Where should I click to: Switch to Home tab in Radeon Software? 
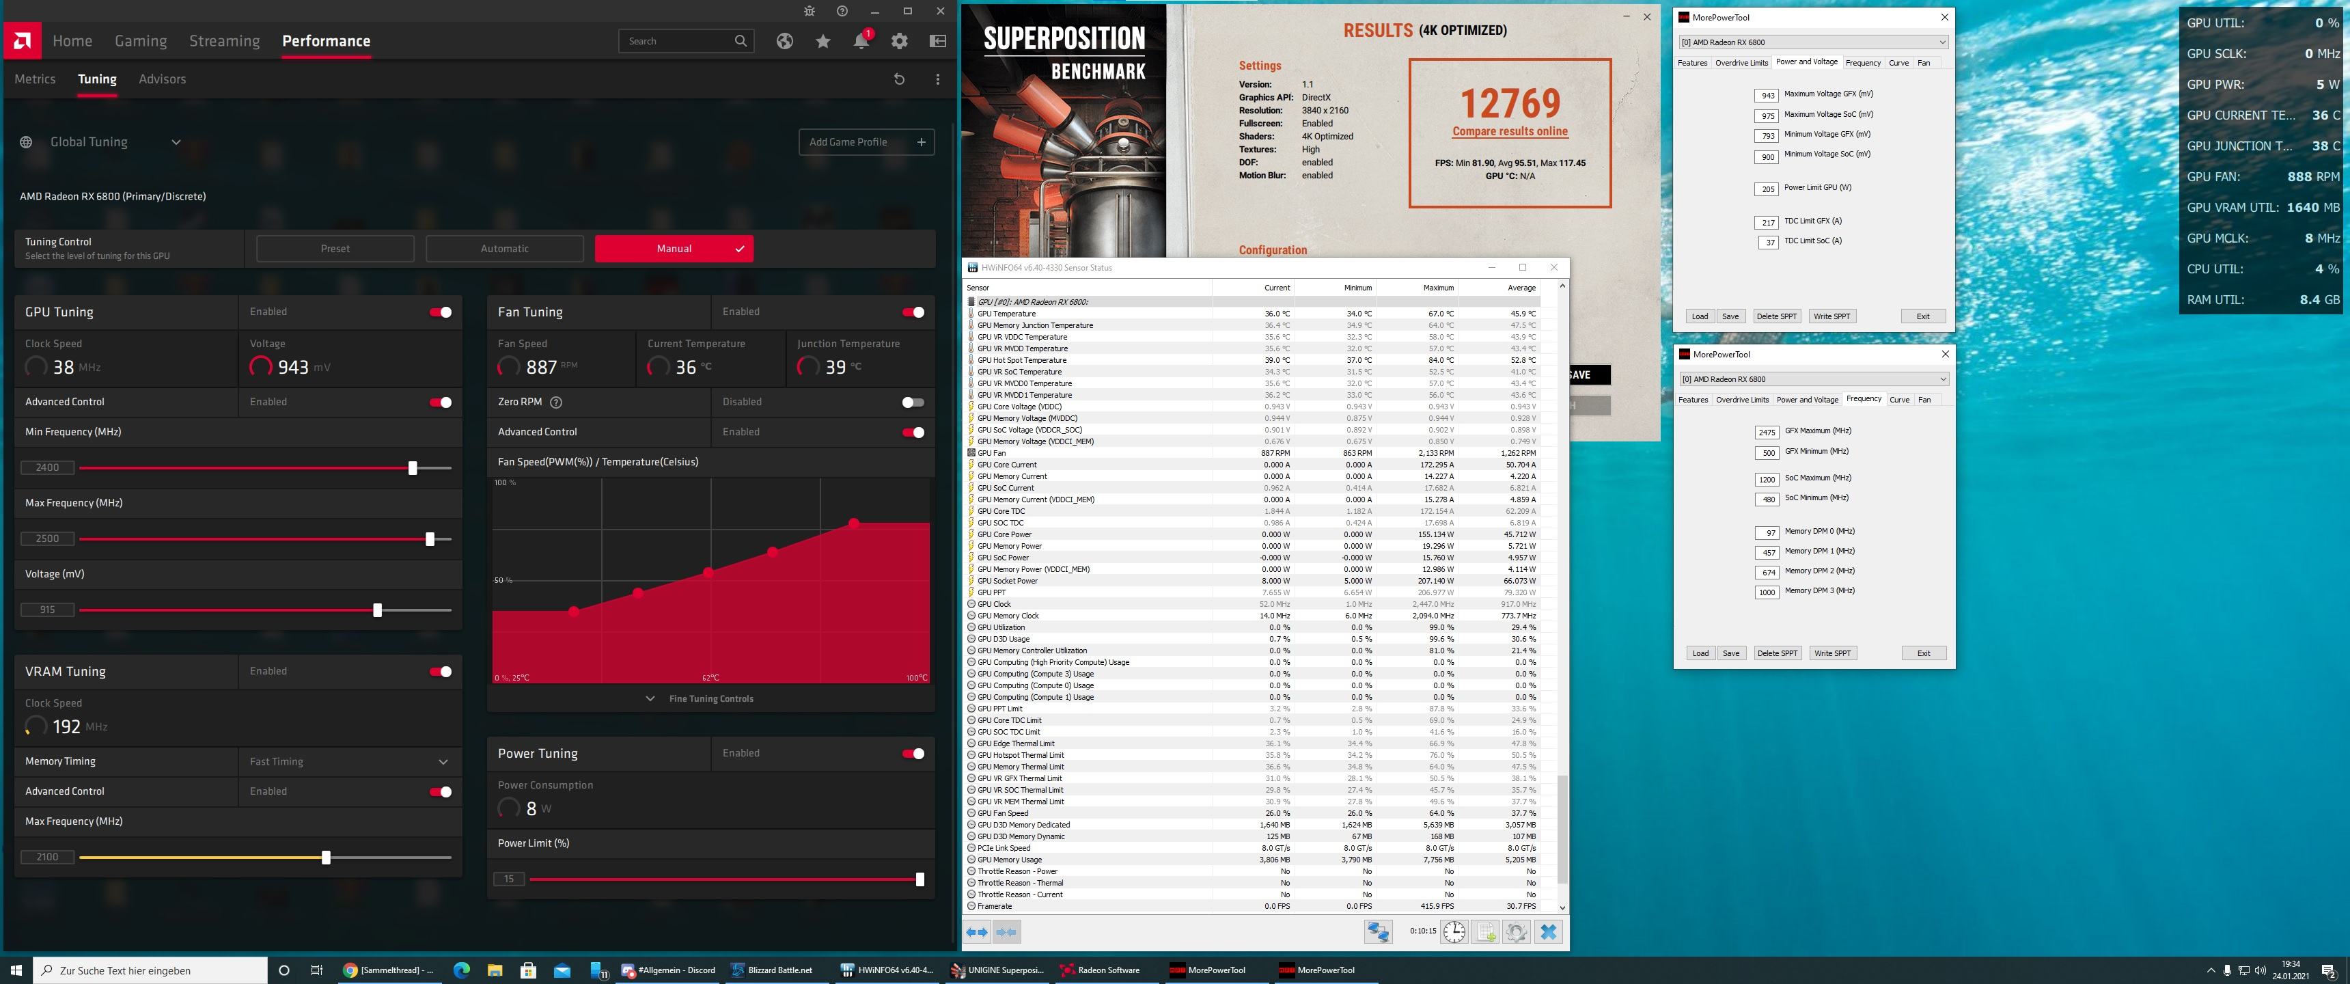[72, 41]
